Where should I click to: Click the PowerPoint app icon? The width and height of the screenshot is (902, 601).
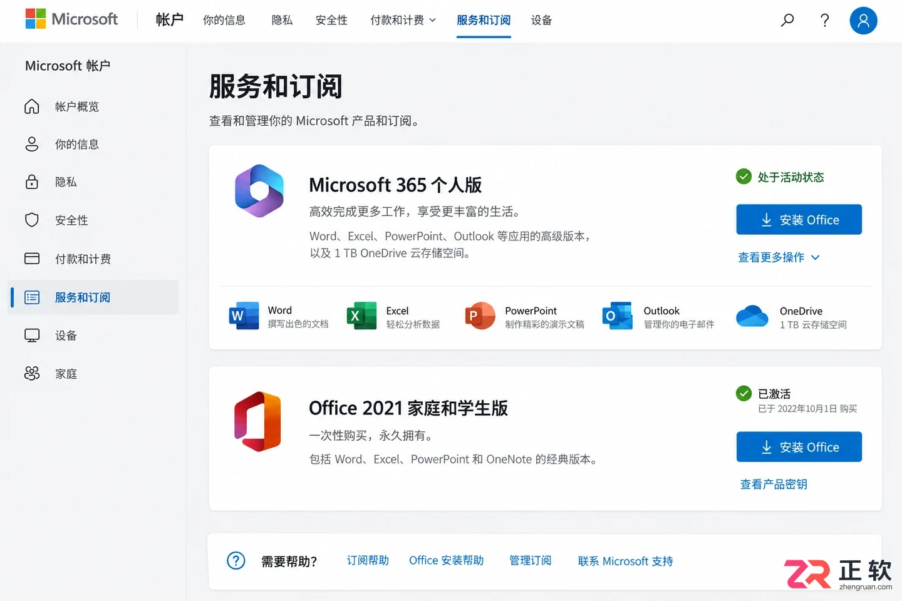(480, 316)
